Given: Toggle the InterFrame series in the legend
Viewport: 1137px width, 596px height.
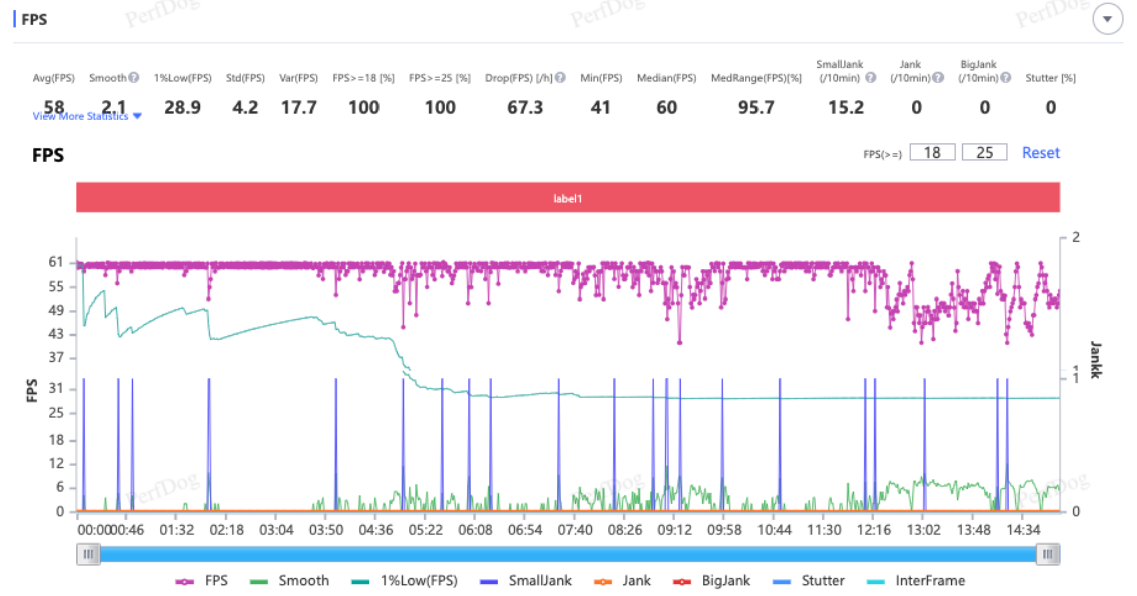Looking at the screenshot, I should click(916, 581).
